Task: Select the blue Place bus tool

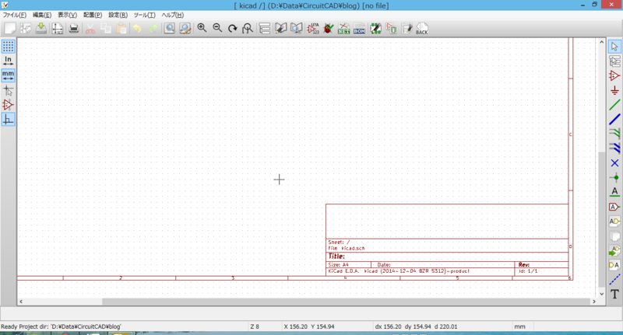Action: coord(614,119)
